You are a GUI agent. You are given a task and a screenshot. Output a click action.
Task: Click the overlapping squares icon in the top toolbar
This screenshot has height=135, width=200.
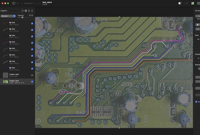[180, 3]
